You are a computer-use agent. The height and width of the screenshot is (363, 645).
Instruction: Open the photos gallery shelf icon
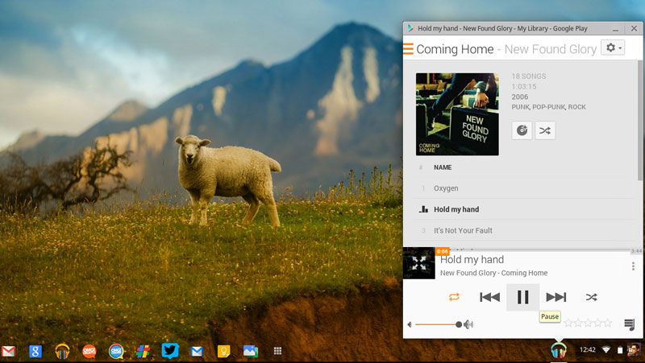251,351
